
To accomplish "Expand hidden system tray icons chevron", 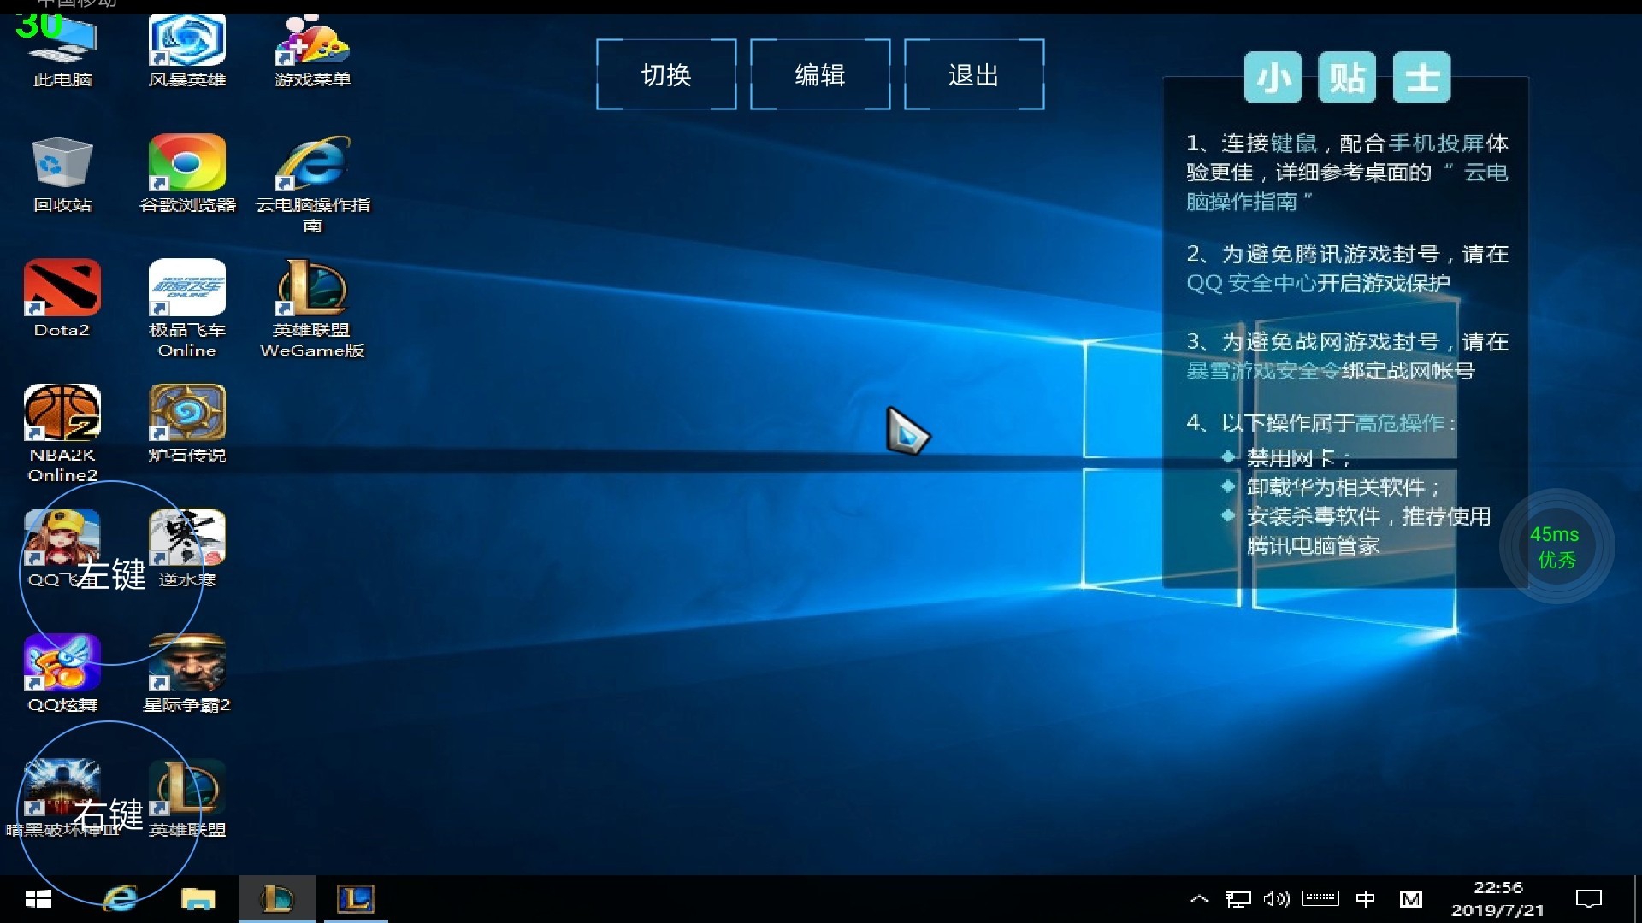I will [x=1199, y=899].
